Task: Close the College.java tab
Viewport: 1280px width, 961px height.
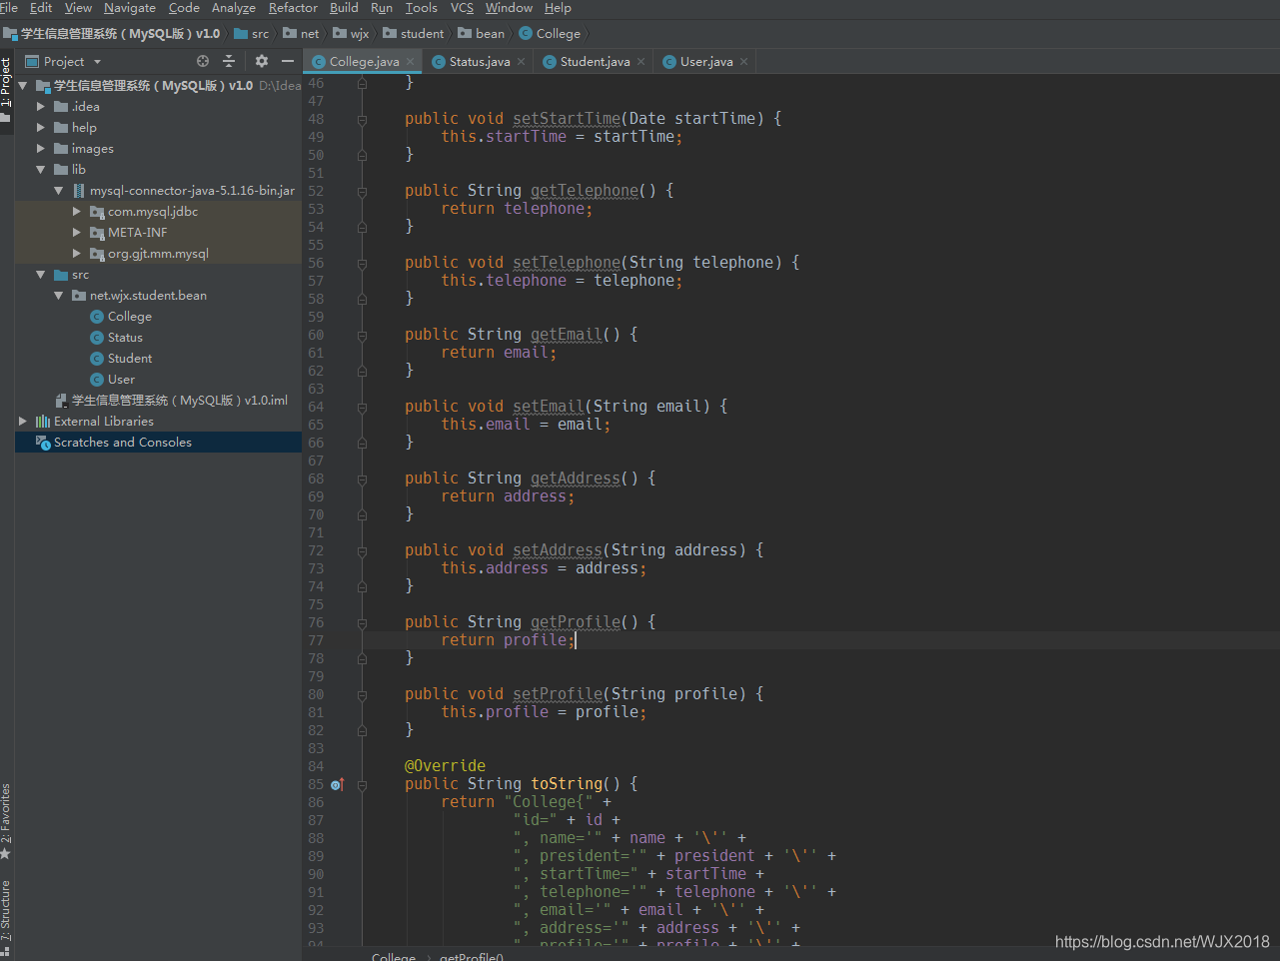Action: (410, 62)
